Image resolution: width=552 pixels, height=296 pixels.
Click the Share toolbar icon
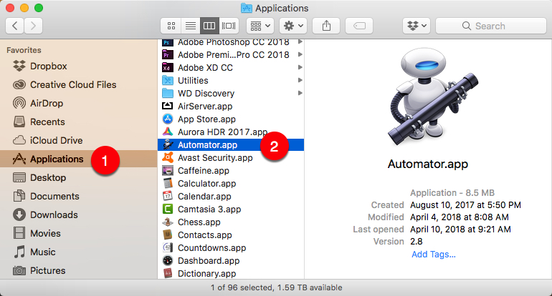pos(326,26)
